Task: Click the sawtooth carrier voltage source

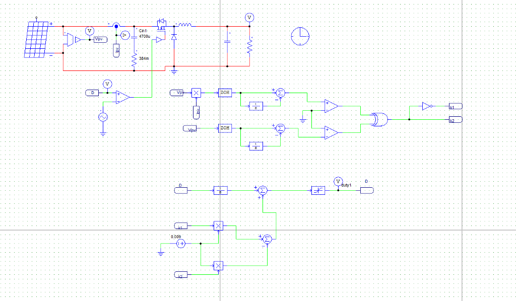Action: 103,117
